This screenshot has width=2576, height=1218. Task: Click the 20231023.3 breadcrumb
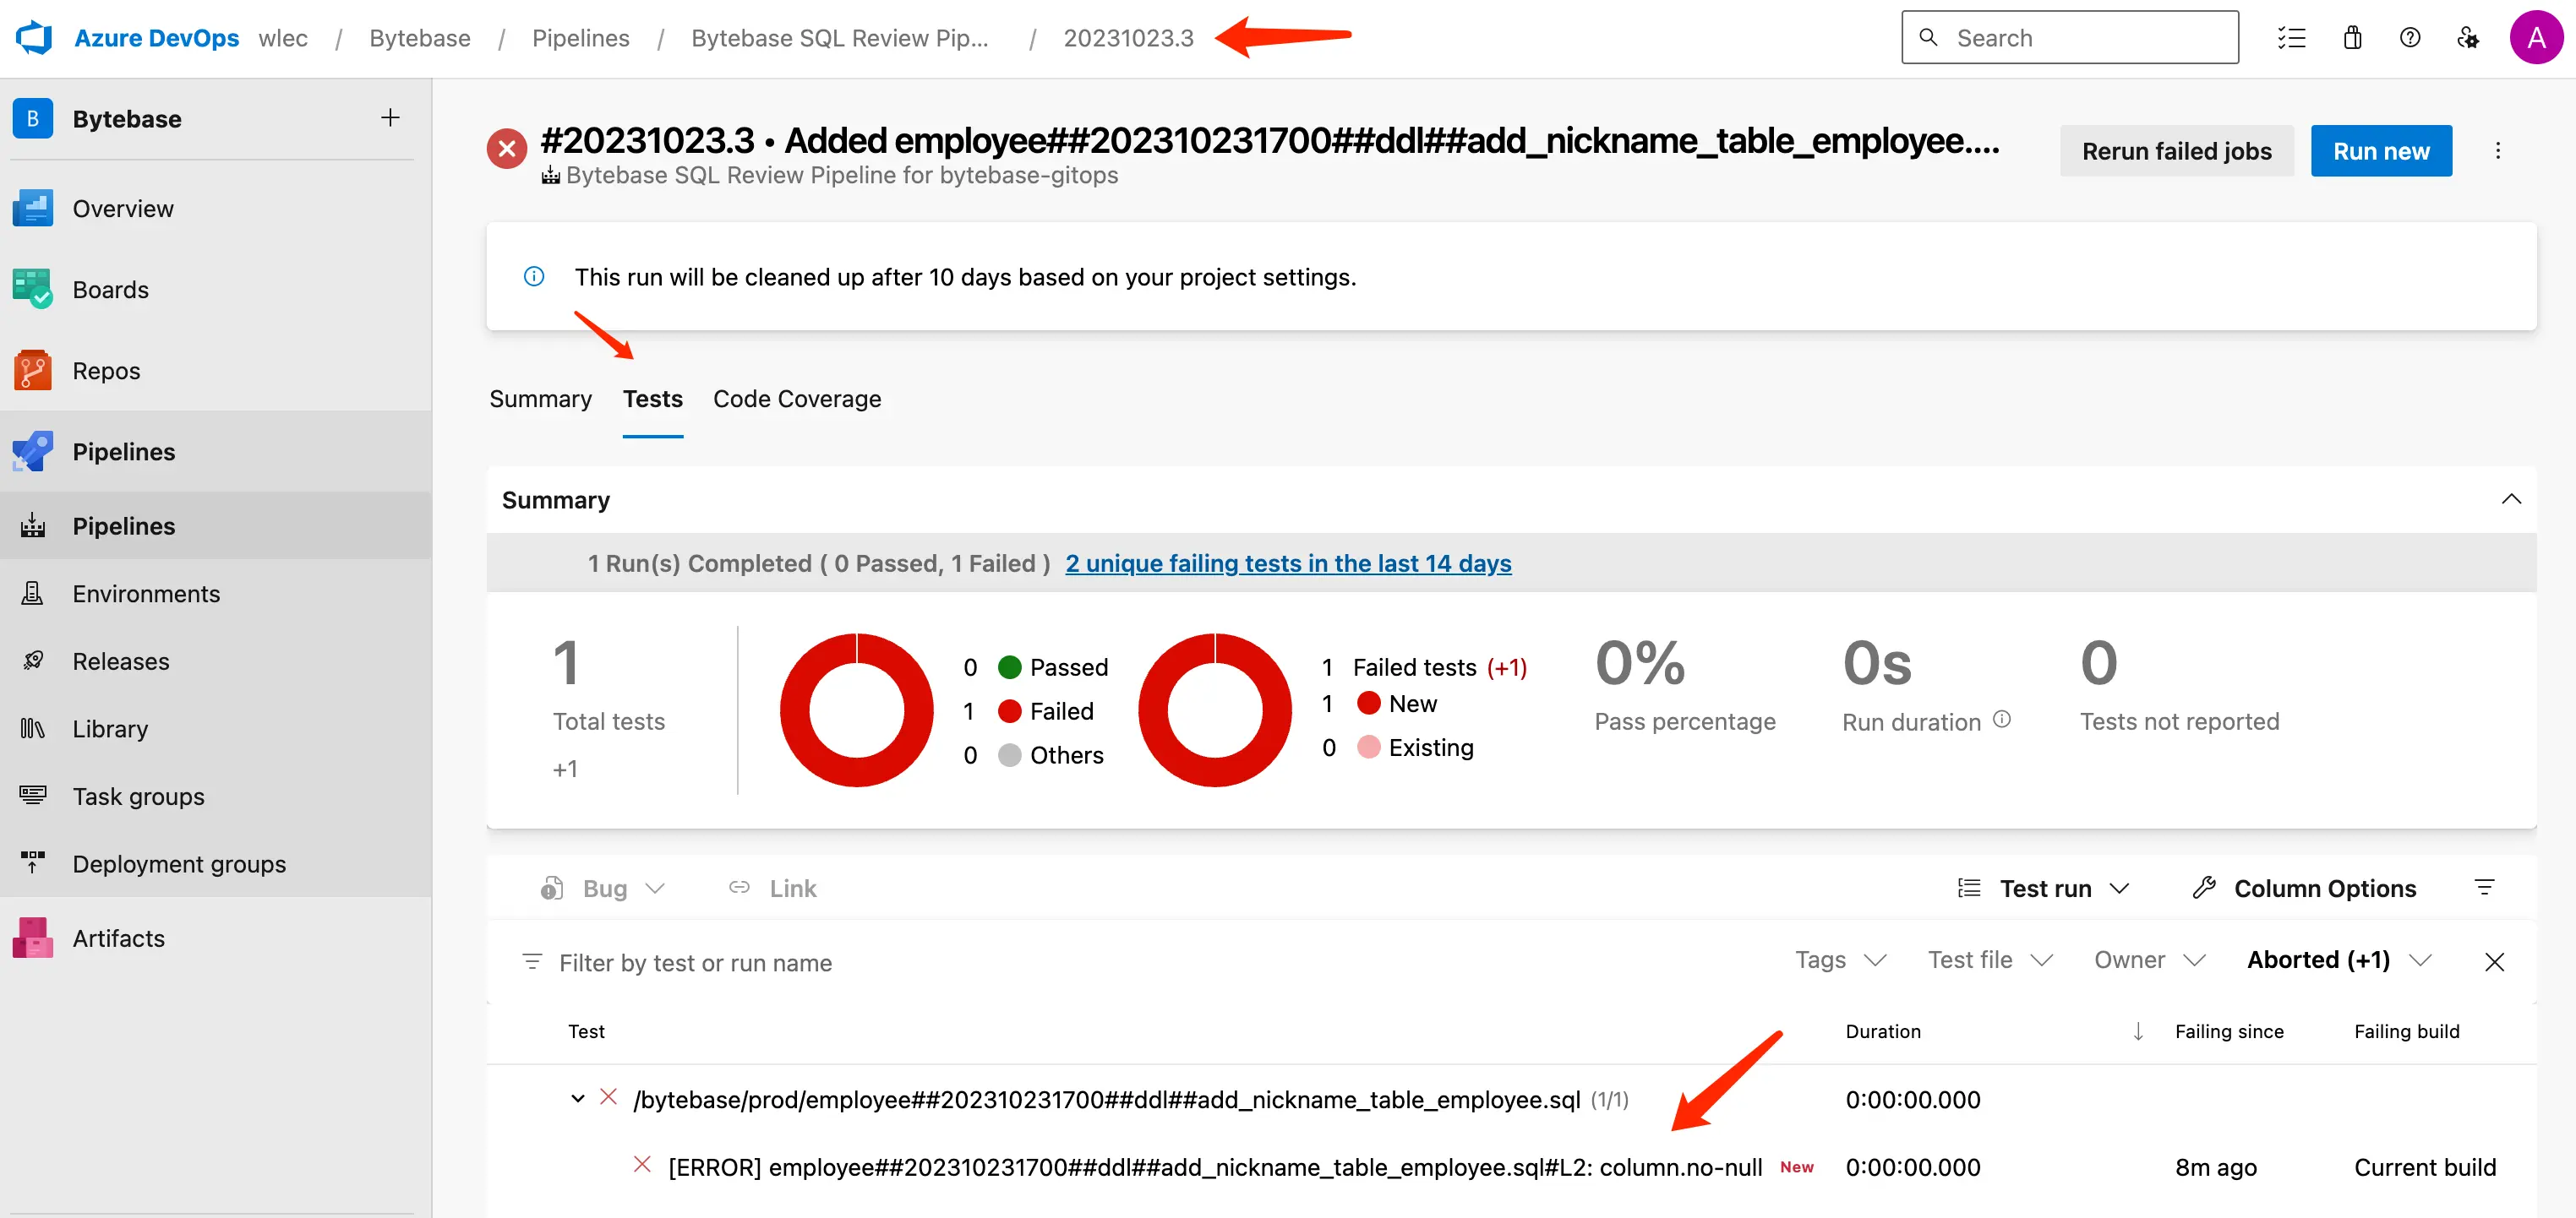coord(1129,38)
